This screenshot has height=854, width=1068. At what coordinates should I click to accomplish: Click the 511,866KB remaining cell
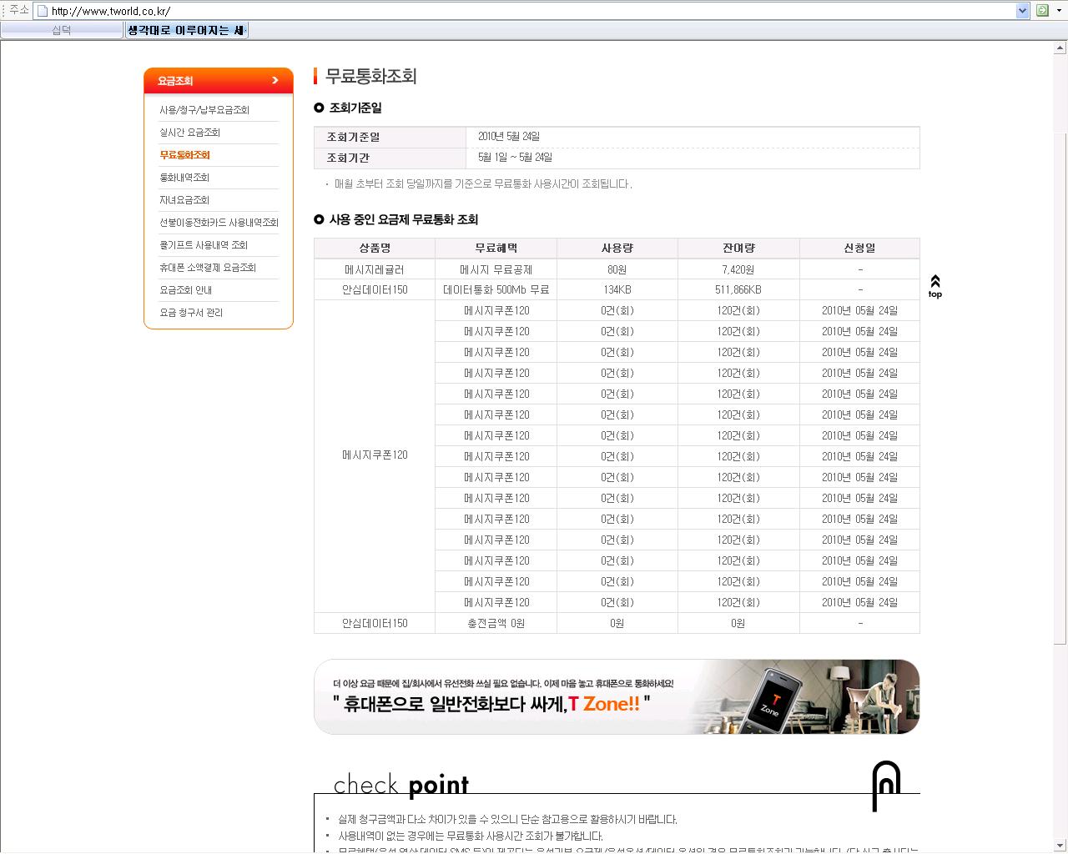point(738,289)
